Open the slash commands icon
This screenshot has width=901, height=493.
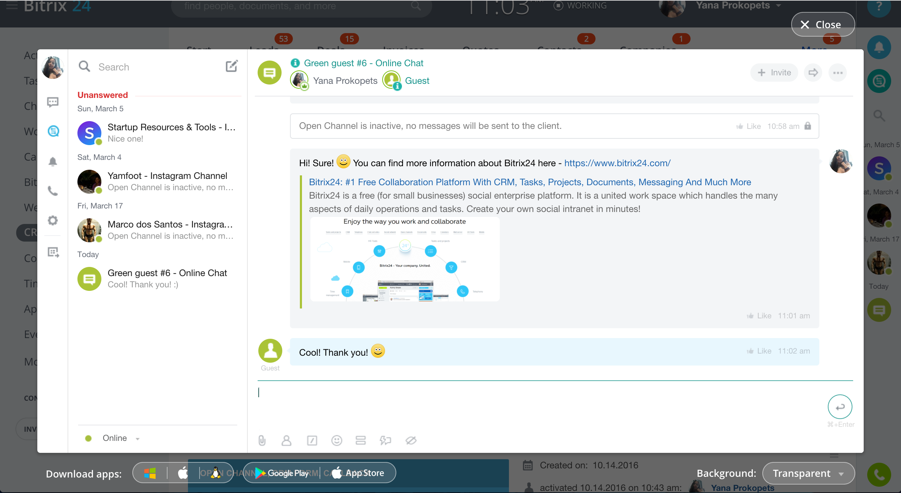(312, 440)
